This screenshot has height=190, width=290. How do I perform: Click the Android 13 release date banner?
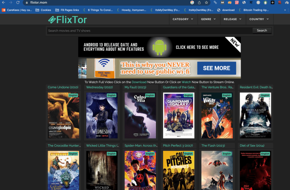[x=159, y=47]
